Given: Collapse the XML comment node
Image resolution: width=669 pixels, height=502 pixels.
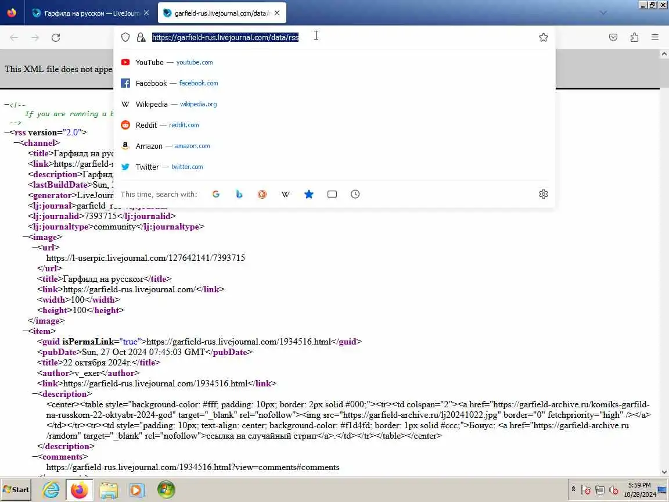Looking at the screenshot, I should click(x=6, y=105).
